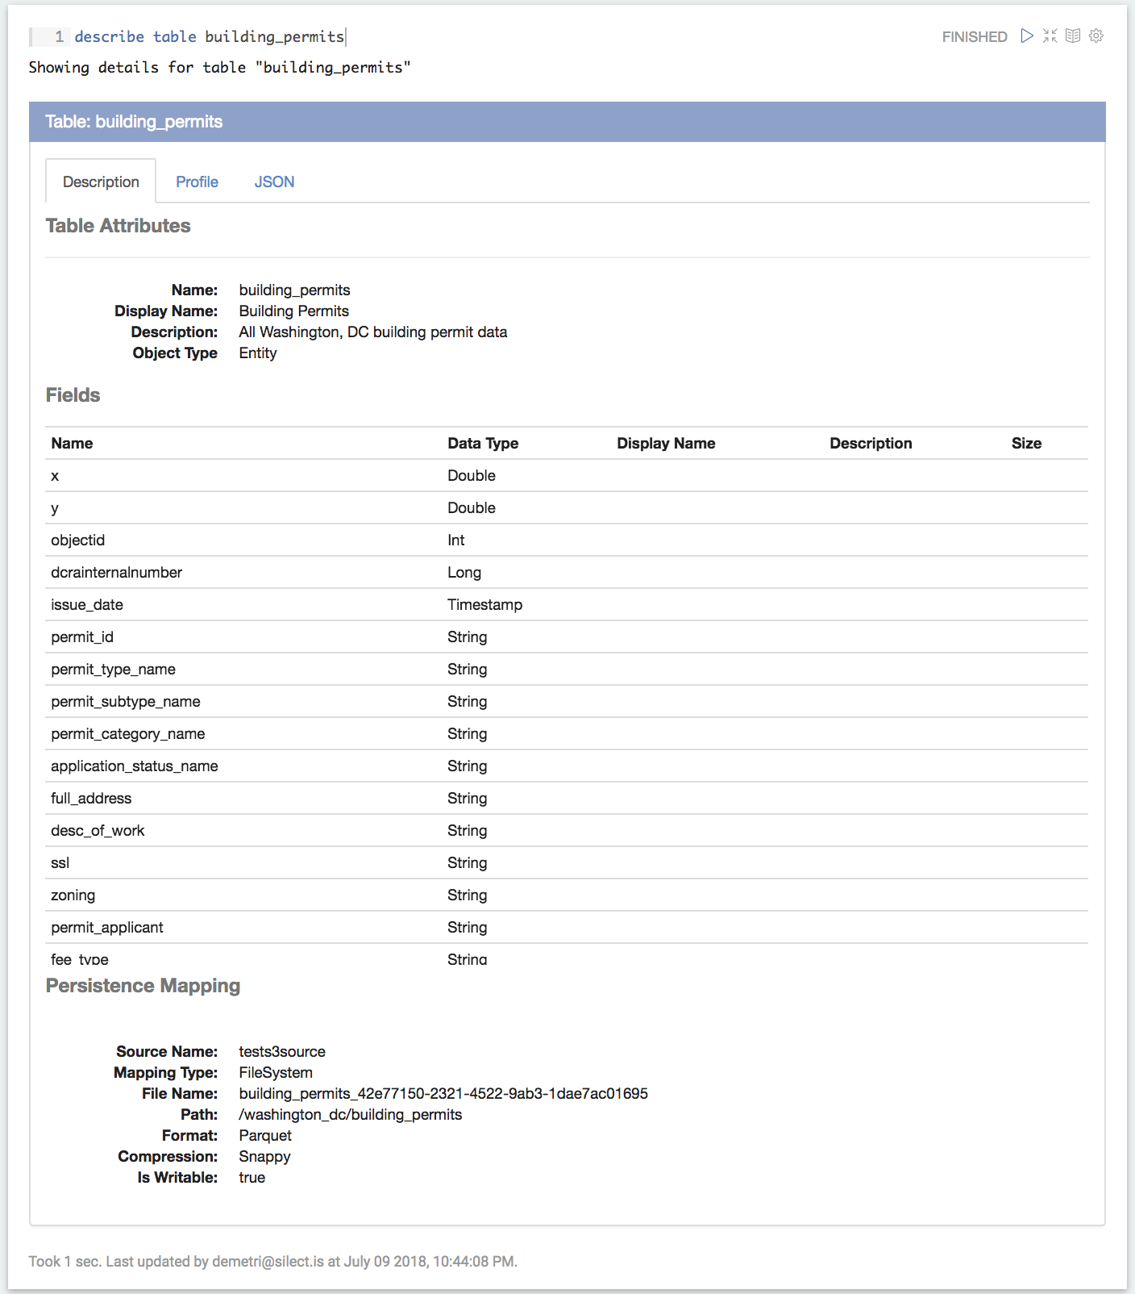Select the 'permit_id' field name

coord(82,637)
